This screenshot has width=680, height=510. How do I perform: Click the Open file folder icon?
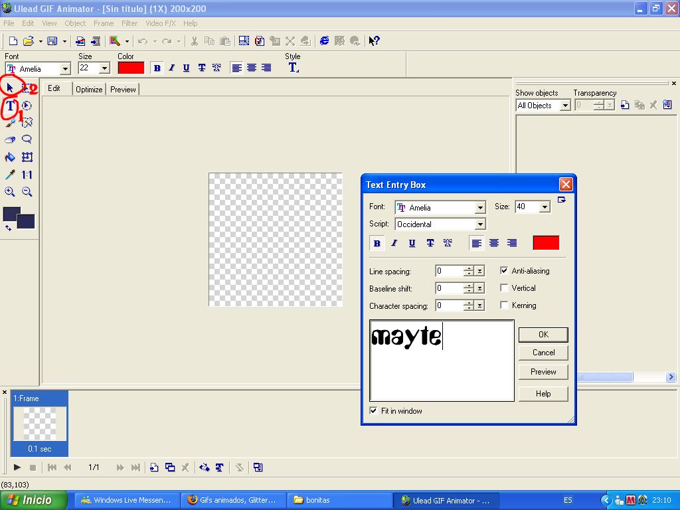pos(28,41)
